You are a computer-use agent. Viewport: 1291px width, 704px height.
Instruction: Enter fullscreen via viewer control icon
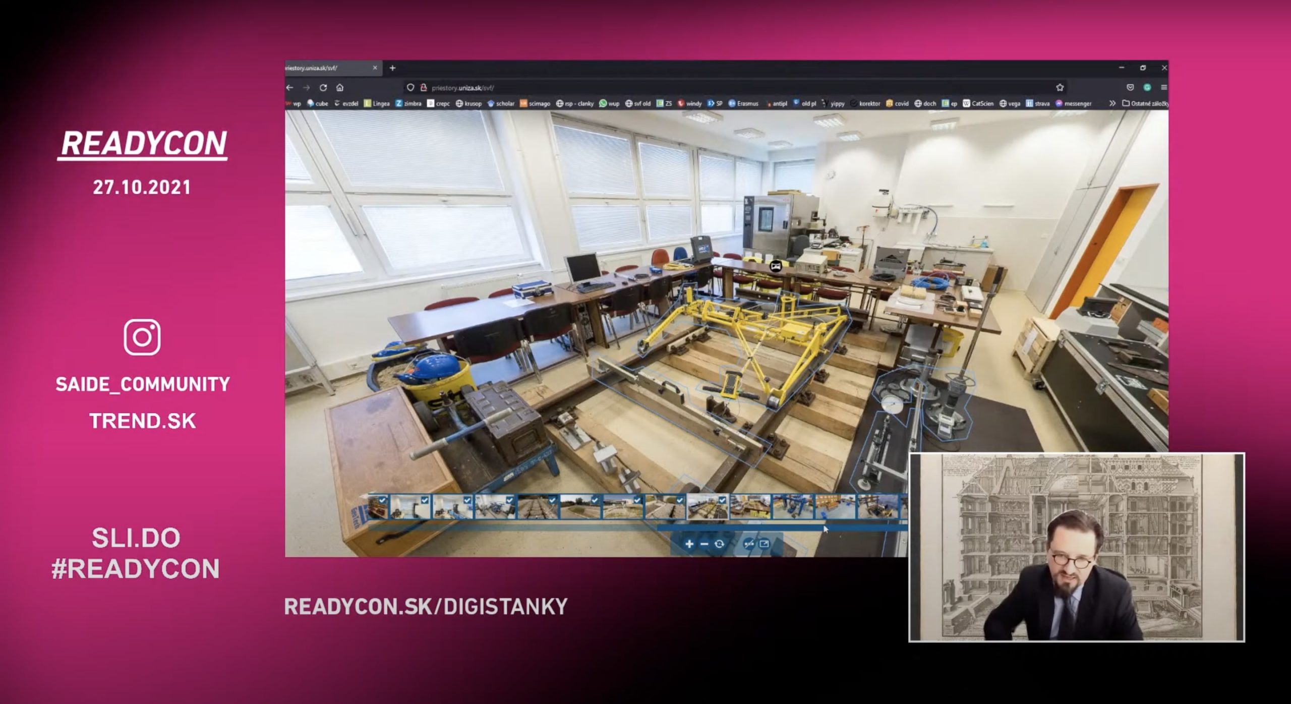click(x=764, y=543)
